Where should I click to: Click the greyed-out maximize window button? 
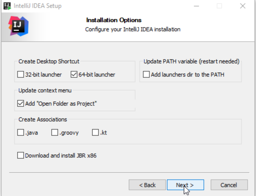click(x=219, y=6)
